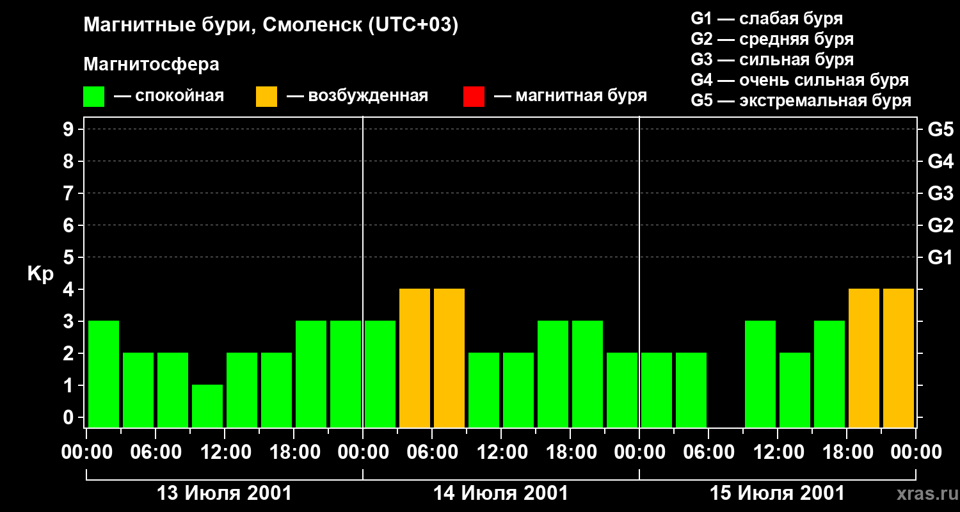Click the 15 July 09:00–12:00 green bar
The image size is (960, 512).
pyautogui.click(x=760, y=374)
